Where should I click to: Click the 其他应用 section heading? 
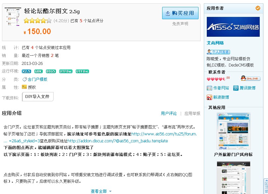(x=217, y=108)
